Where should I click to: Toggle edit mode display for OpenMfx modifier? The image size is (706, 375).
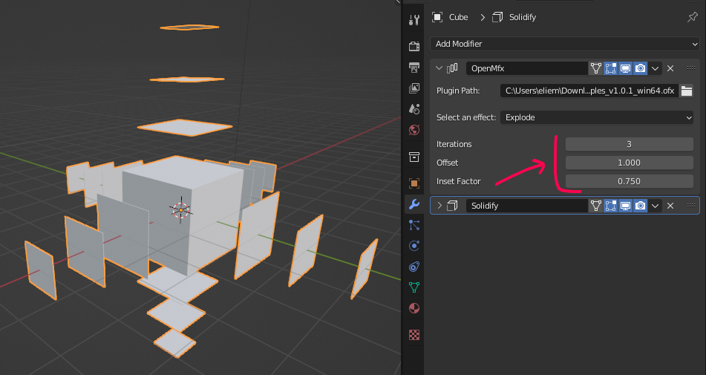point(611,68)
